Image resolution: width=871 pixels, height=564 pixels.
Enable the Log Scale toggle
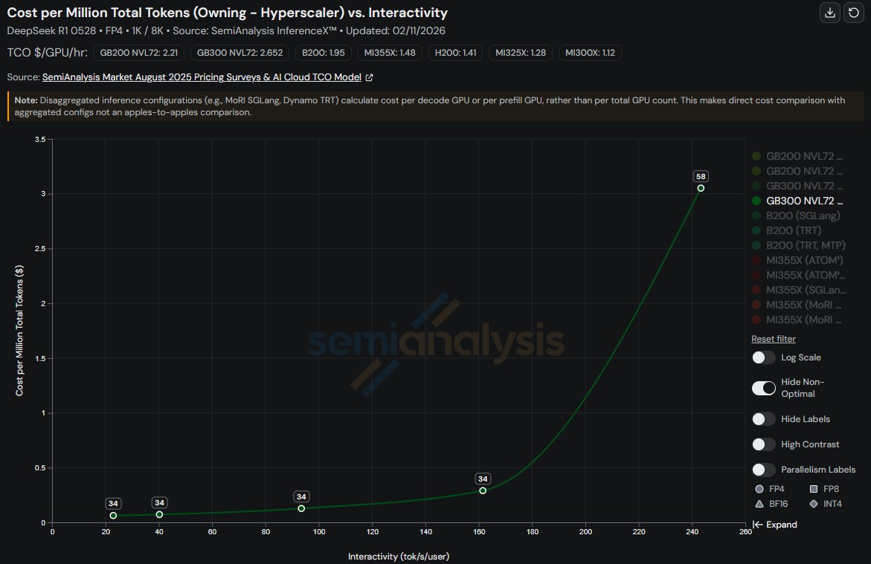tap(763, 357)
